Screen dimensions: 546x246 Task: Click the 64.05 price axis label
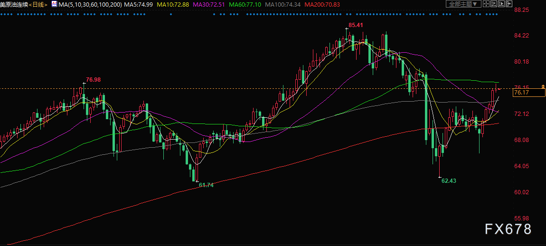coord(522,166)
